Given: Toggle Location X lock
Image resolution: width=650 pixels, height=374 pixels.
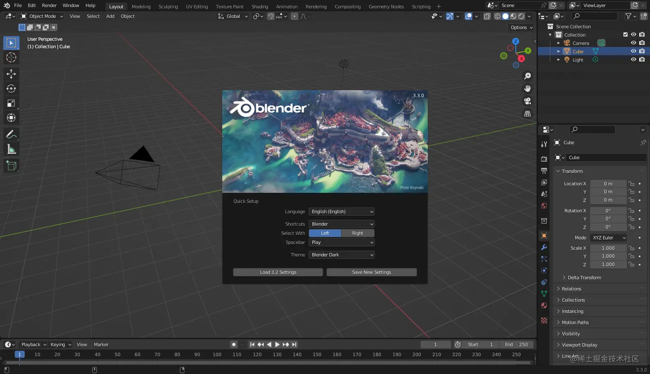Looking at the screenshot, I should tap(632, 184).
